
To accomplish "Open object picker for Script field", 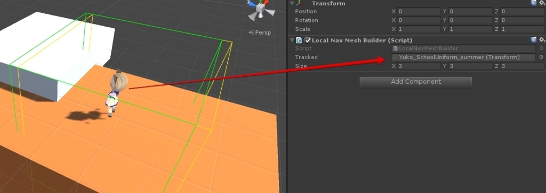I will pos(541,49).
